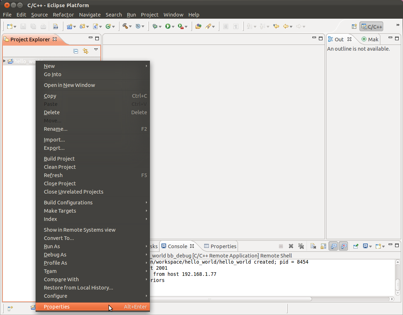
Task: Open the Run dropdown arrow
Action: click(x=173, y=27)
